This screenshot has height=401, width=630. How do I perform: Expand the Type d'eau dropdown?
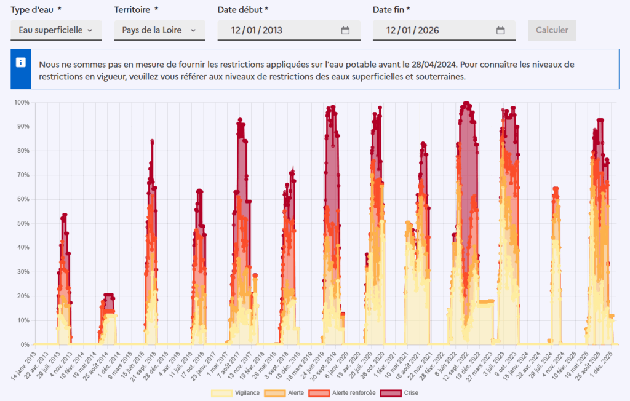56,30
